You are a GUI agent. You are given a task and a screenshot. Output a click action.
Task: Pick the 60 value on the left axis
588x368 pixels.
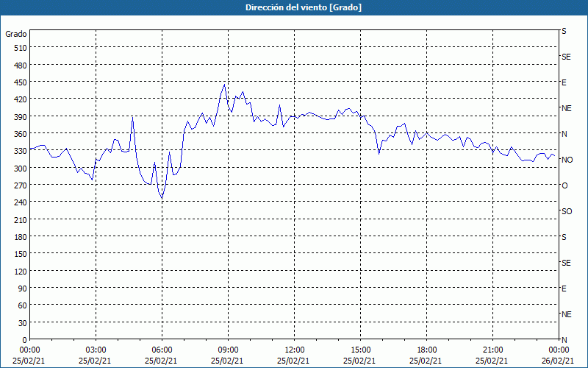pyautogui.click(x=23, y=305)
